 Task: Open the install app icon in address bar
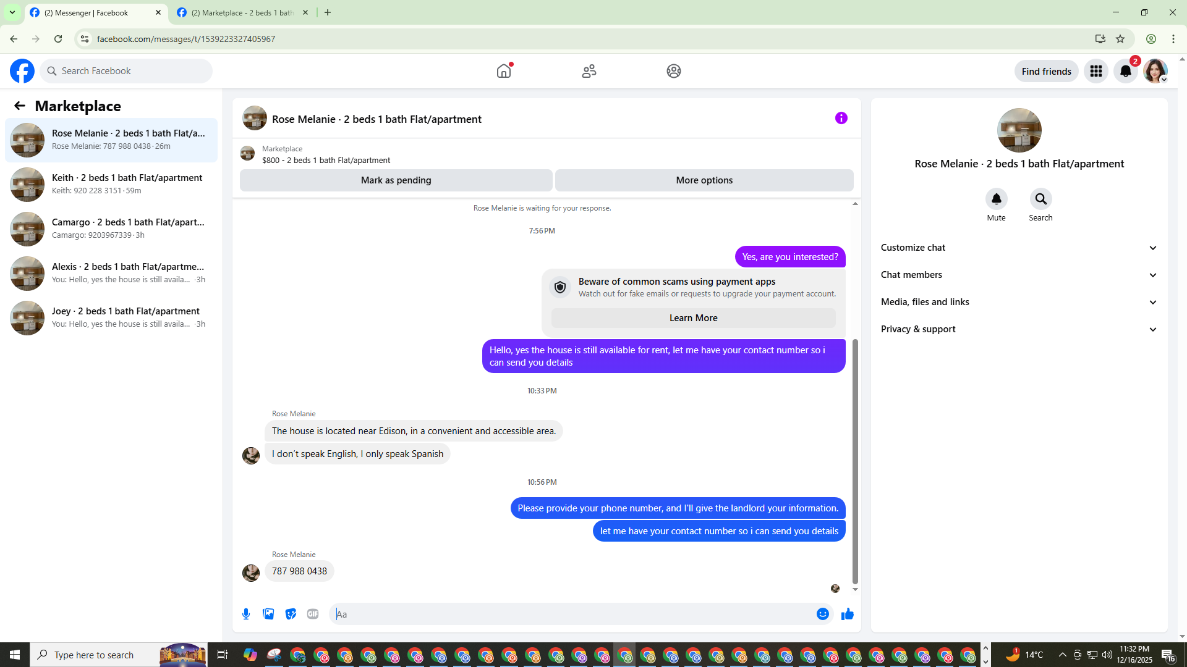pos(1100,39)
